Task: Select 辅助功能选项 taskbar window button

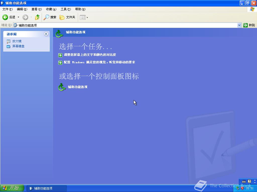Action: tap(46, 188)
